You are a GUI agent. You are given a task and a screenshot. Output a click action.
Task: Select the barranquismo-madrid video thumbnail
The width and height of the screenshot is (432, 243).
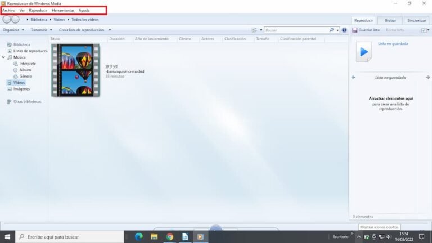[x=75, y=70]
